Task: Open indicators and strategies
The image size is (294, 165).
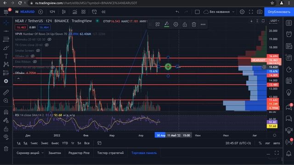Action: pyautogui.click(x=74, y=12)
